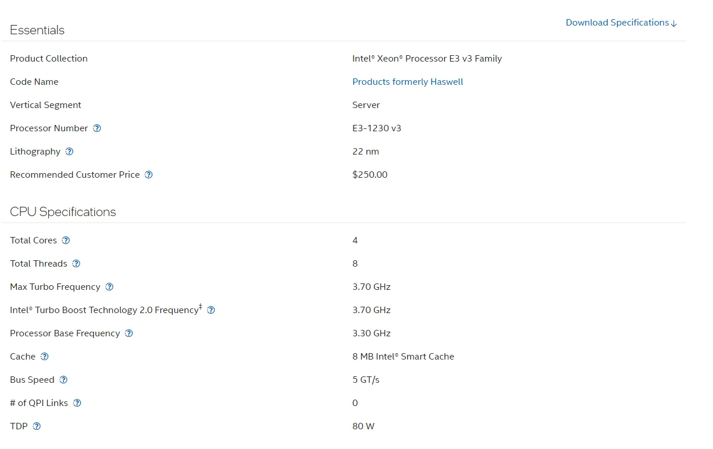Click the Intel Xeon Processor E3 v3 Family text
The image size is (713, 449).
click(427, 59)
